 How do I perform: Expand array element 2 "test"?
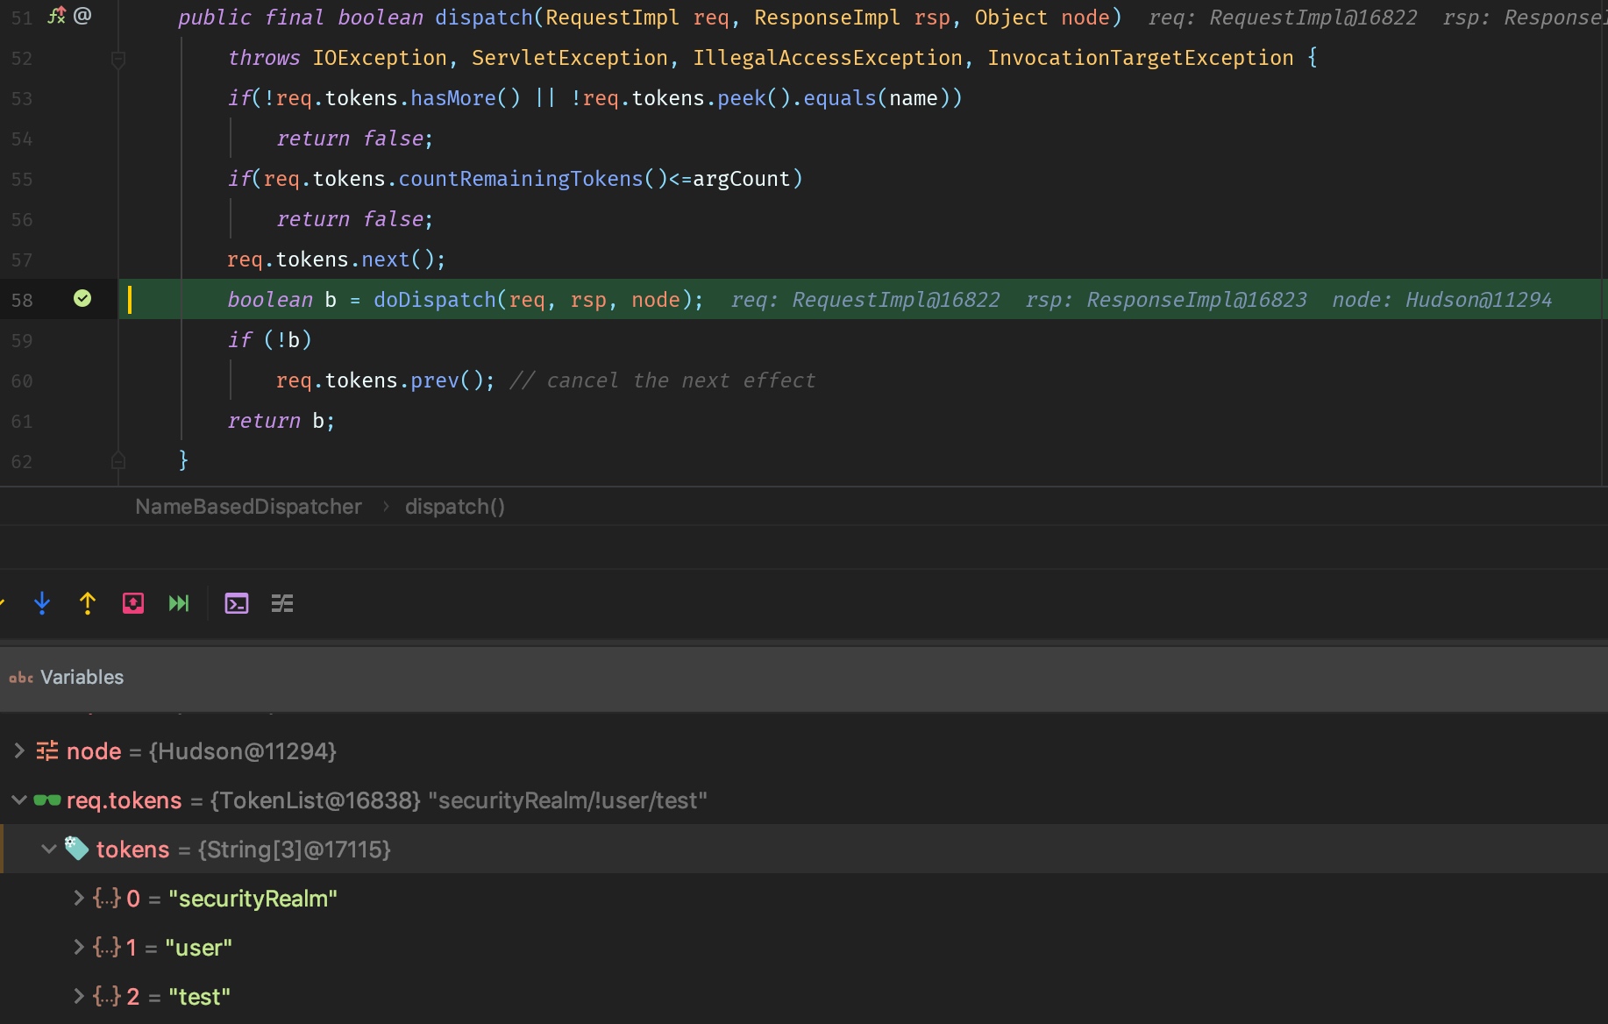click(78, 997)
